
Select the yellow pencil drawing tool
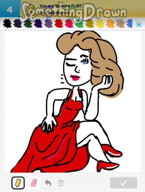point(18,183)
